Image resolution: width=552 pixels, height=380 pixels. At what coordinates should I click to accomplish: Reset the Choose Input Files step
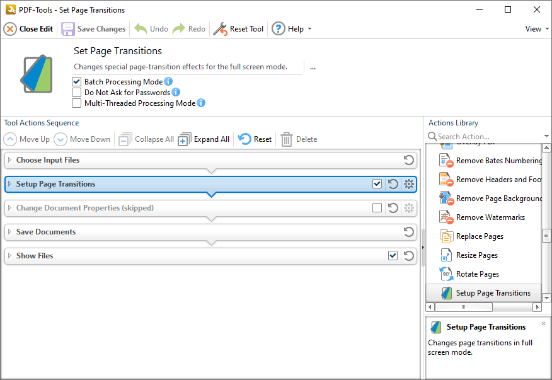(x=408, y=160)
